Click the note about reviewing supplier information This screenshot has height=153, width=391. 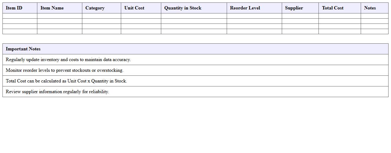(x=58, y=92)
